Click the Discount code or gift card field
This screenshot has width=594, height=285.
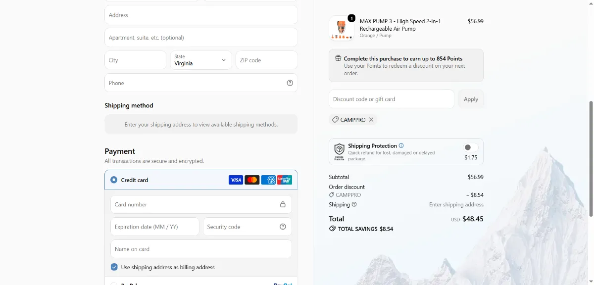coord(391,99)
